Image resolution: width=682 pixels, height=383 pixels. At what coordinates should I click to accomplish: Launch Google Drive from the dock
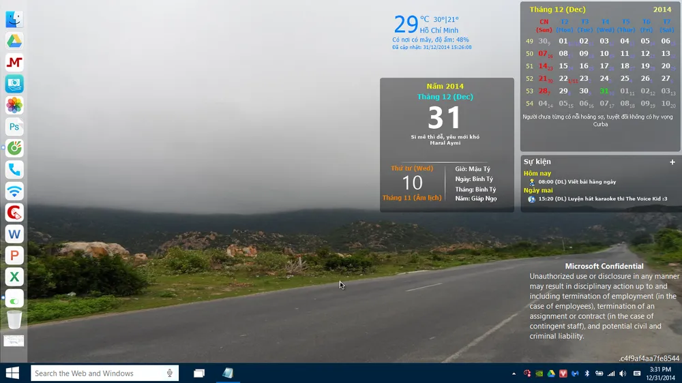click(x=14, y=41)
